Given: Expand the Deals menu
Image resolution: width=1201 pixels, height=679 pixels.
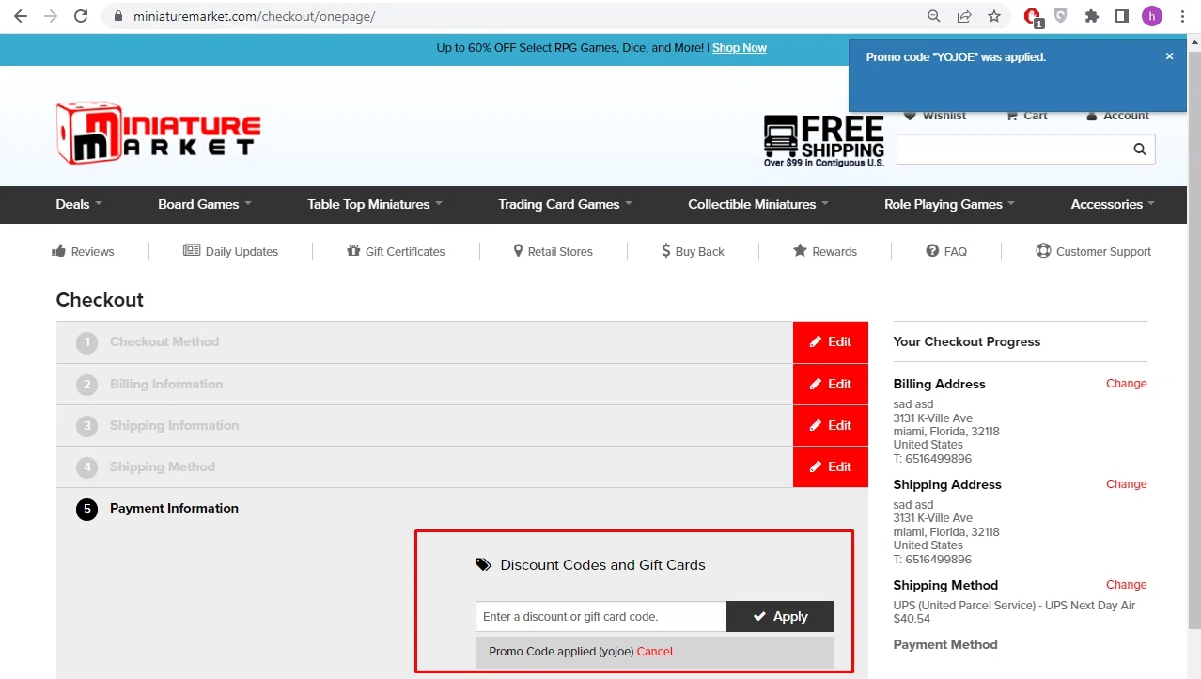Looking at the screenshot, I should tap(79, 204).
